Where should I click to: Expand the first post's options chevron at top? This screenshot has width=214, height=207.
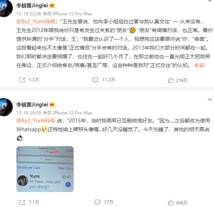point(210,1)
